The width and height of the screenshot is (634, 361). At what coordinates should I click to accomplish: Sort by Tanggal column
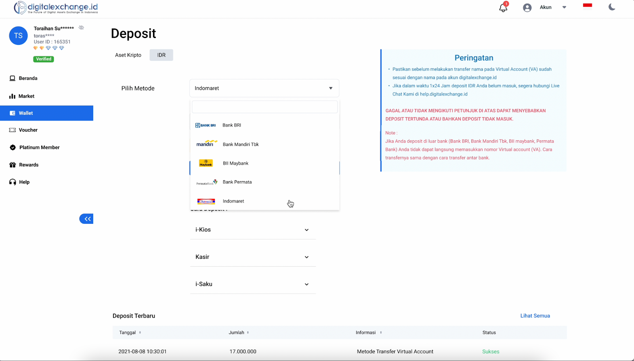tap(130, 332)
